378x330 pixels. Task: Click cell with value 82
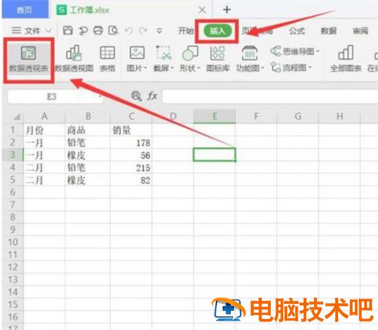[x=131, y=180]
